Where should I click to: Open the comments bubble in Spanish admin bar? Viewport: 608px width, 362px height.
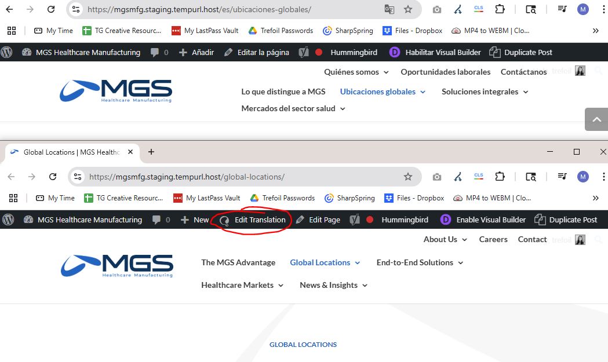[x=155, y=52]
